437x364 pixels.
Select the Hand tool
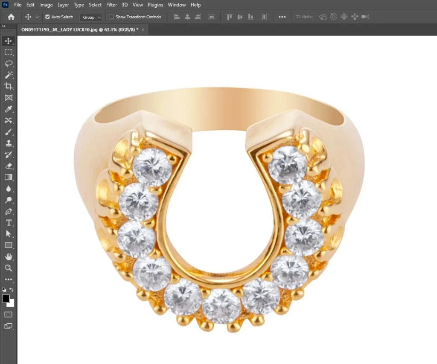[8, 256]
